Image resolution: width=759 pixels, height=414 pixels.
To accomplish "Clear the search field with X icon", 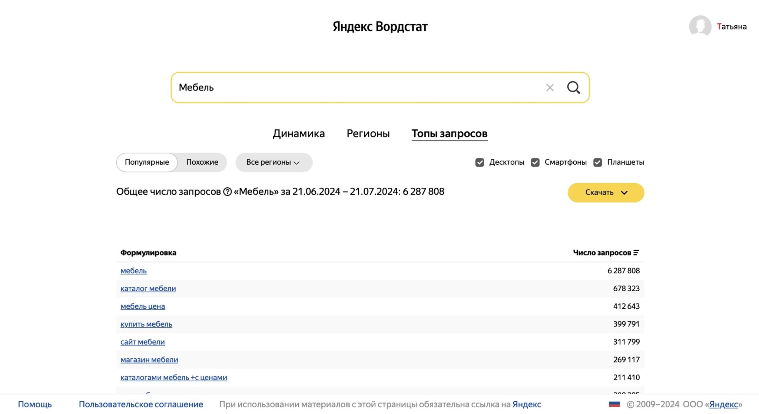I will tap(550, 88).
